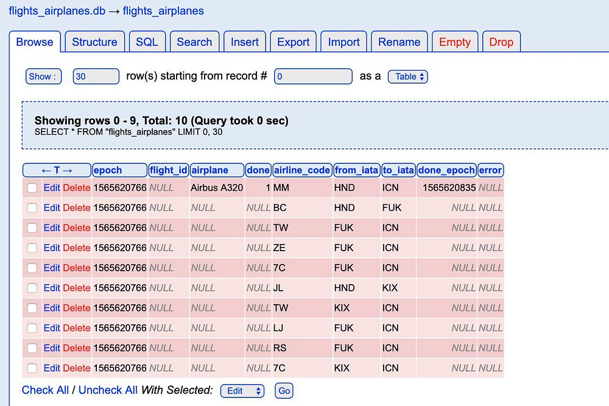The image size is (609, 406).
Task: Tick the checkbox for the BC row
Action: 32,208
